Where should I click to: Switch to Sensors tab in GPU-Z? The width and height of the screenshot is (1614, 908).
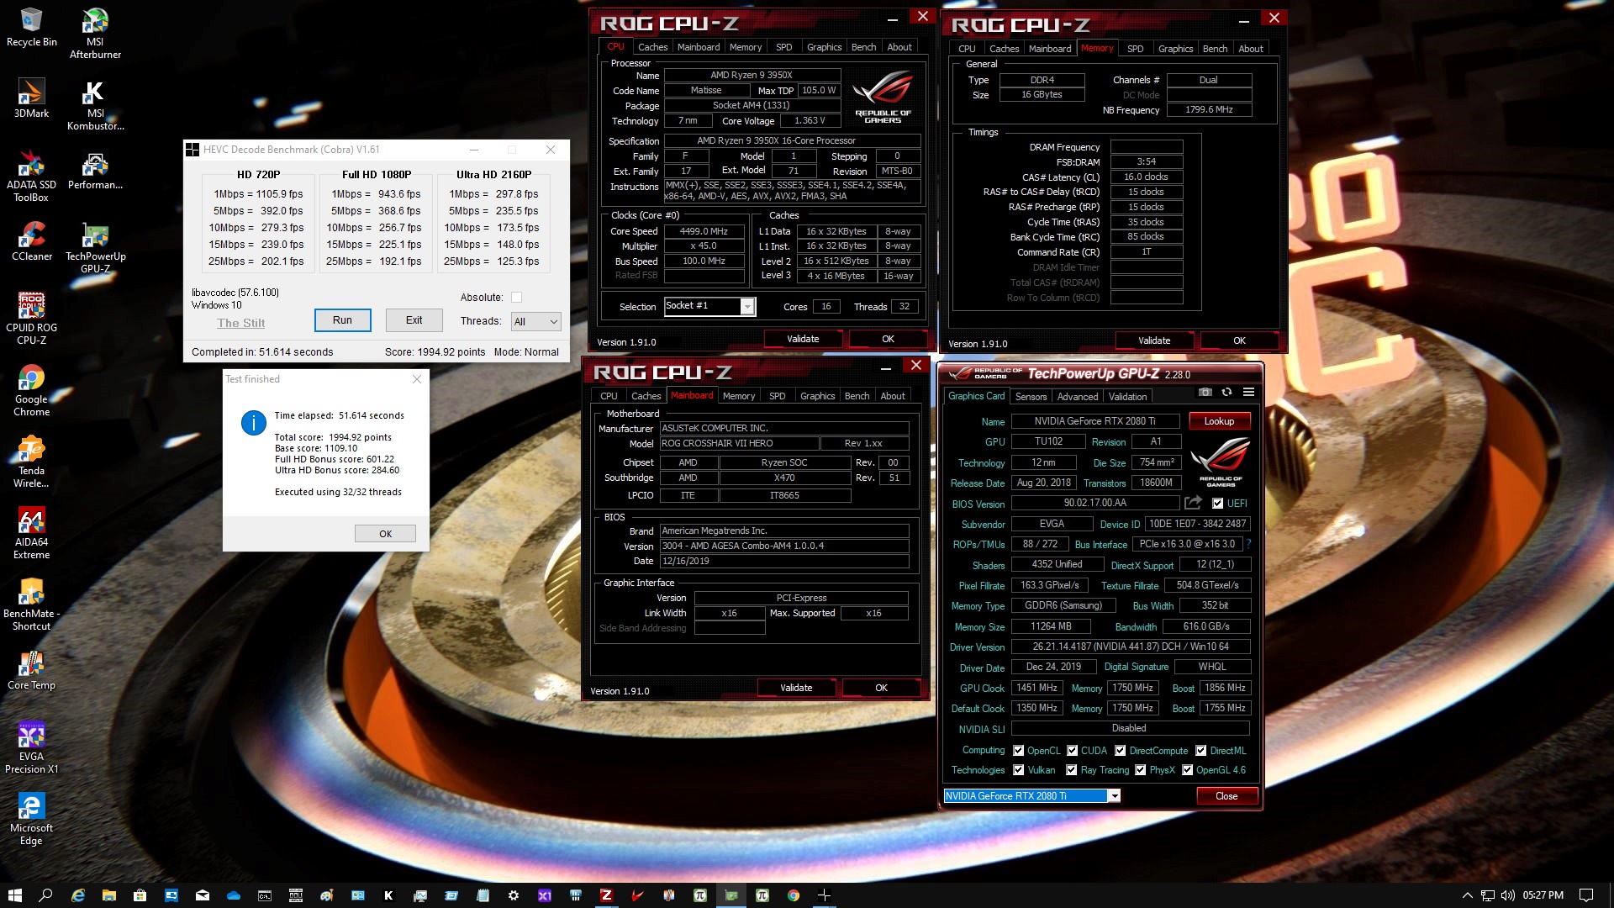point(1031,397)
